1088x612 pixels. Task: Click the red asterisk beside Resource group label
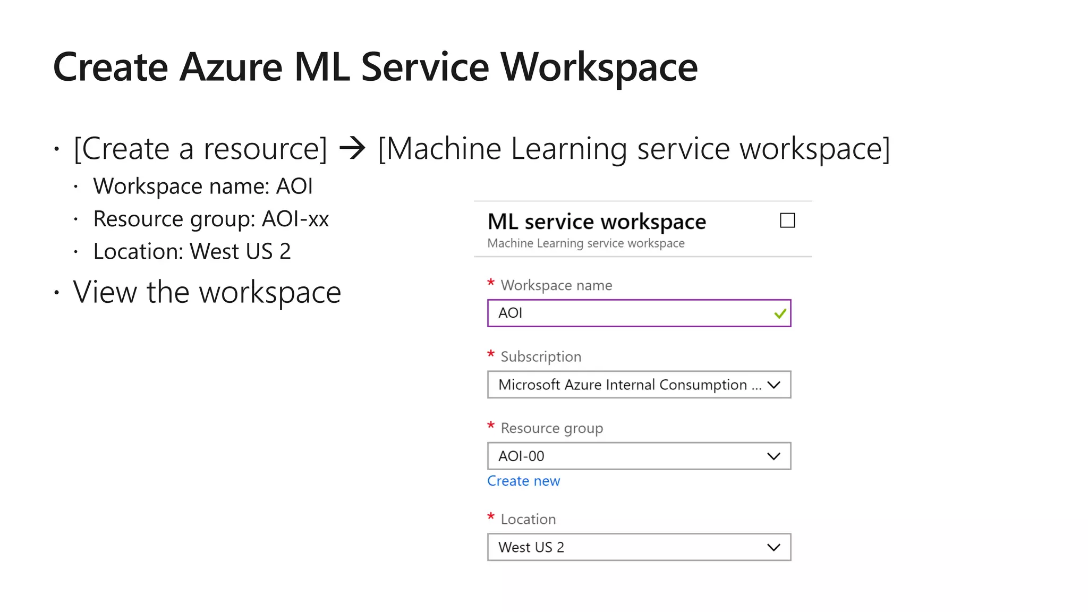pyautogui.click(x=491, y=426)
